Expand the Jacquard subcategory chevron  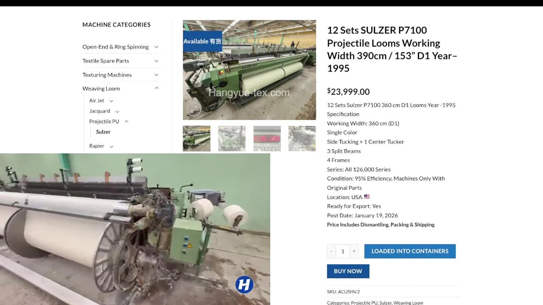(117, 111)
